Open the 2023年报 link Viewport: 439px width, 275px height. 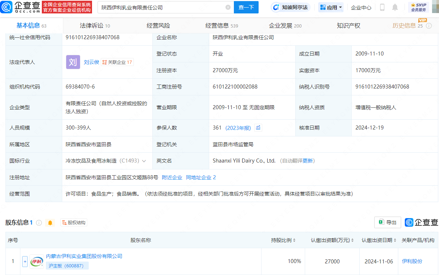(238, 128)
